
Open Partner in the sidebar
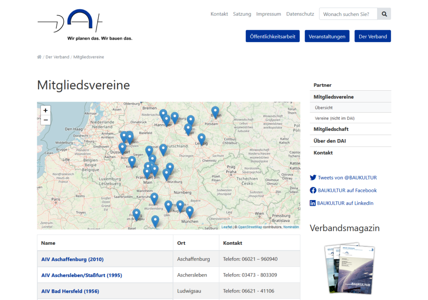(351, 85)
